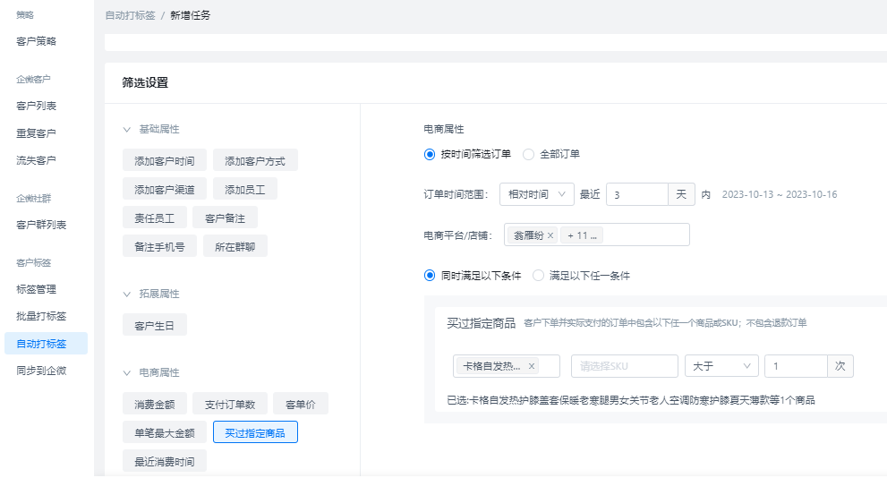Remove the selected 卡格自发热 product tag
This screenshot has height=478, width=887.
(532, 366)
